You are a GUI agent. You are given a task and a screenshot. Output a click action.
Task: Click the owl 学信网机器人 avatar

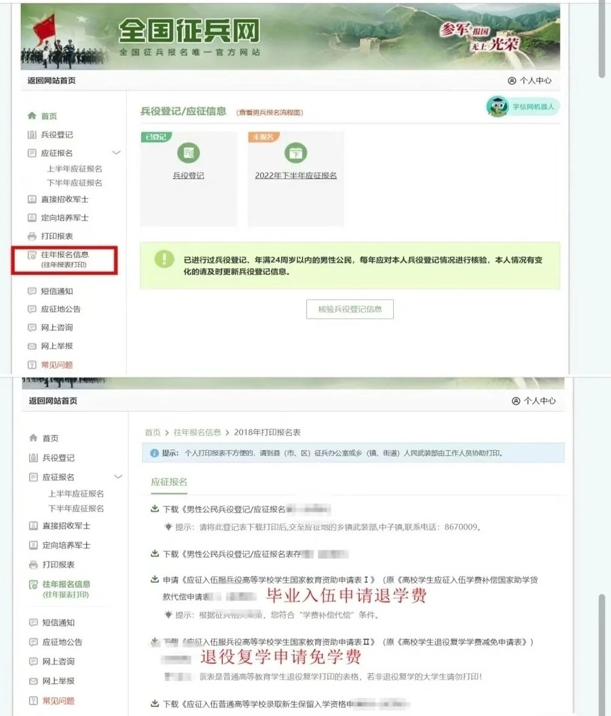click(x=498, y=107)
